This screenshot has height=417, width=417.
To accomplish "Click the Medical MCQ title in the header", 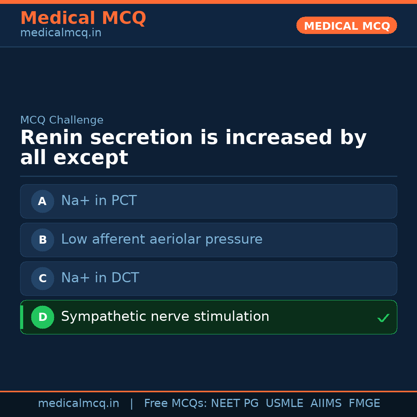I will click(x=83, y=18).
